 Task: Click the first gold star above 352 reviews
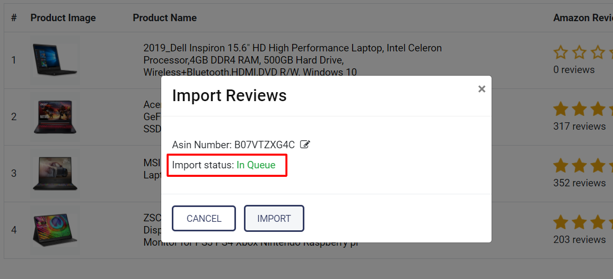coord(561,166)
